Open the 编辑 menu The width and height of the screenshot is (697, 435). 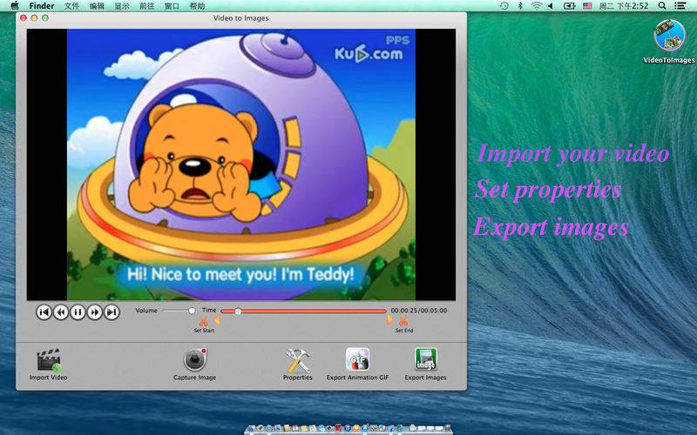coord(97,6)
